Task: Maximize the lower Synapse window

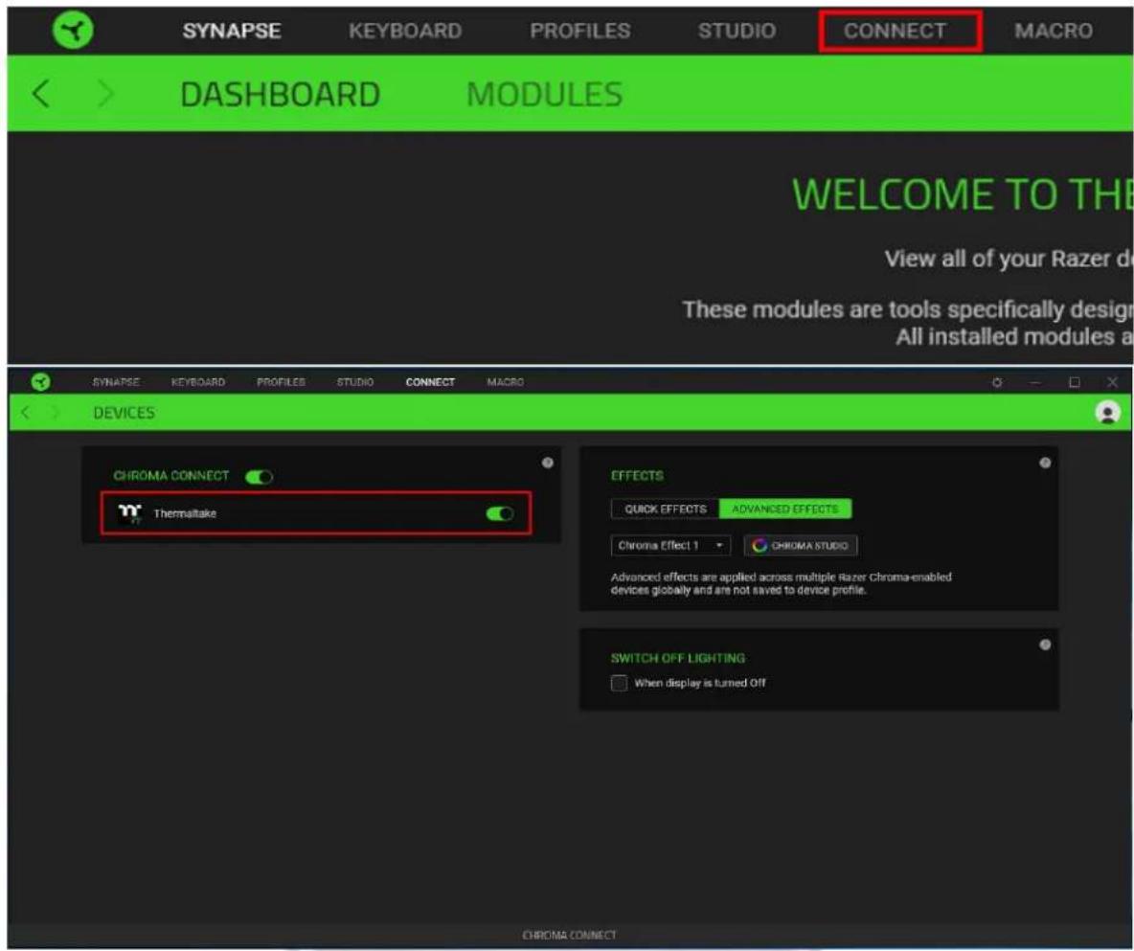Action: coord(1074,382)
